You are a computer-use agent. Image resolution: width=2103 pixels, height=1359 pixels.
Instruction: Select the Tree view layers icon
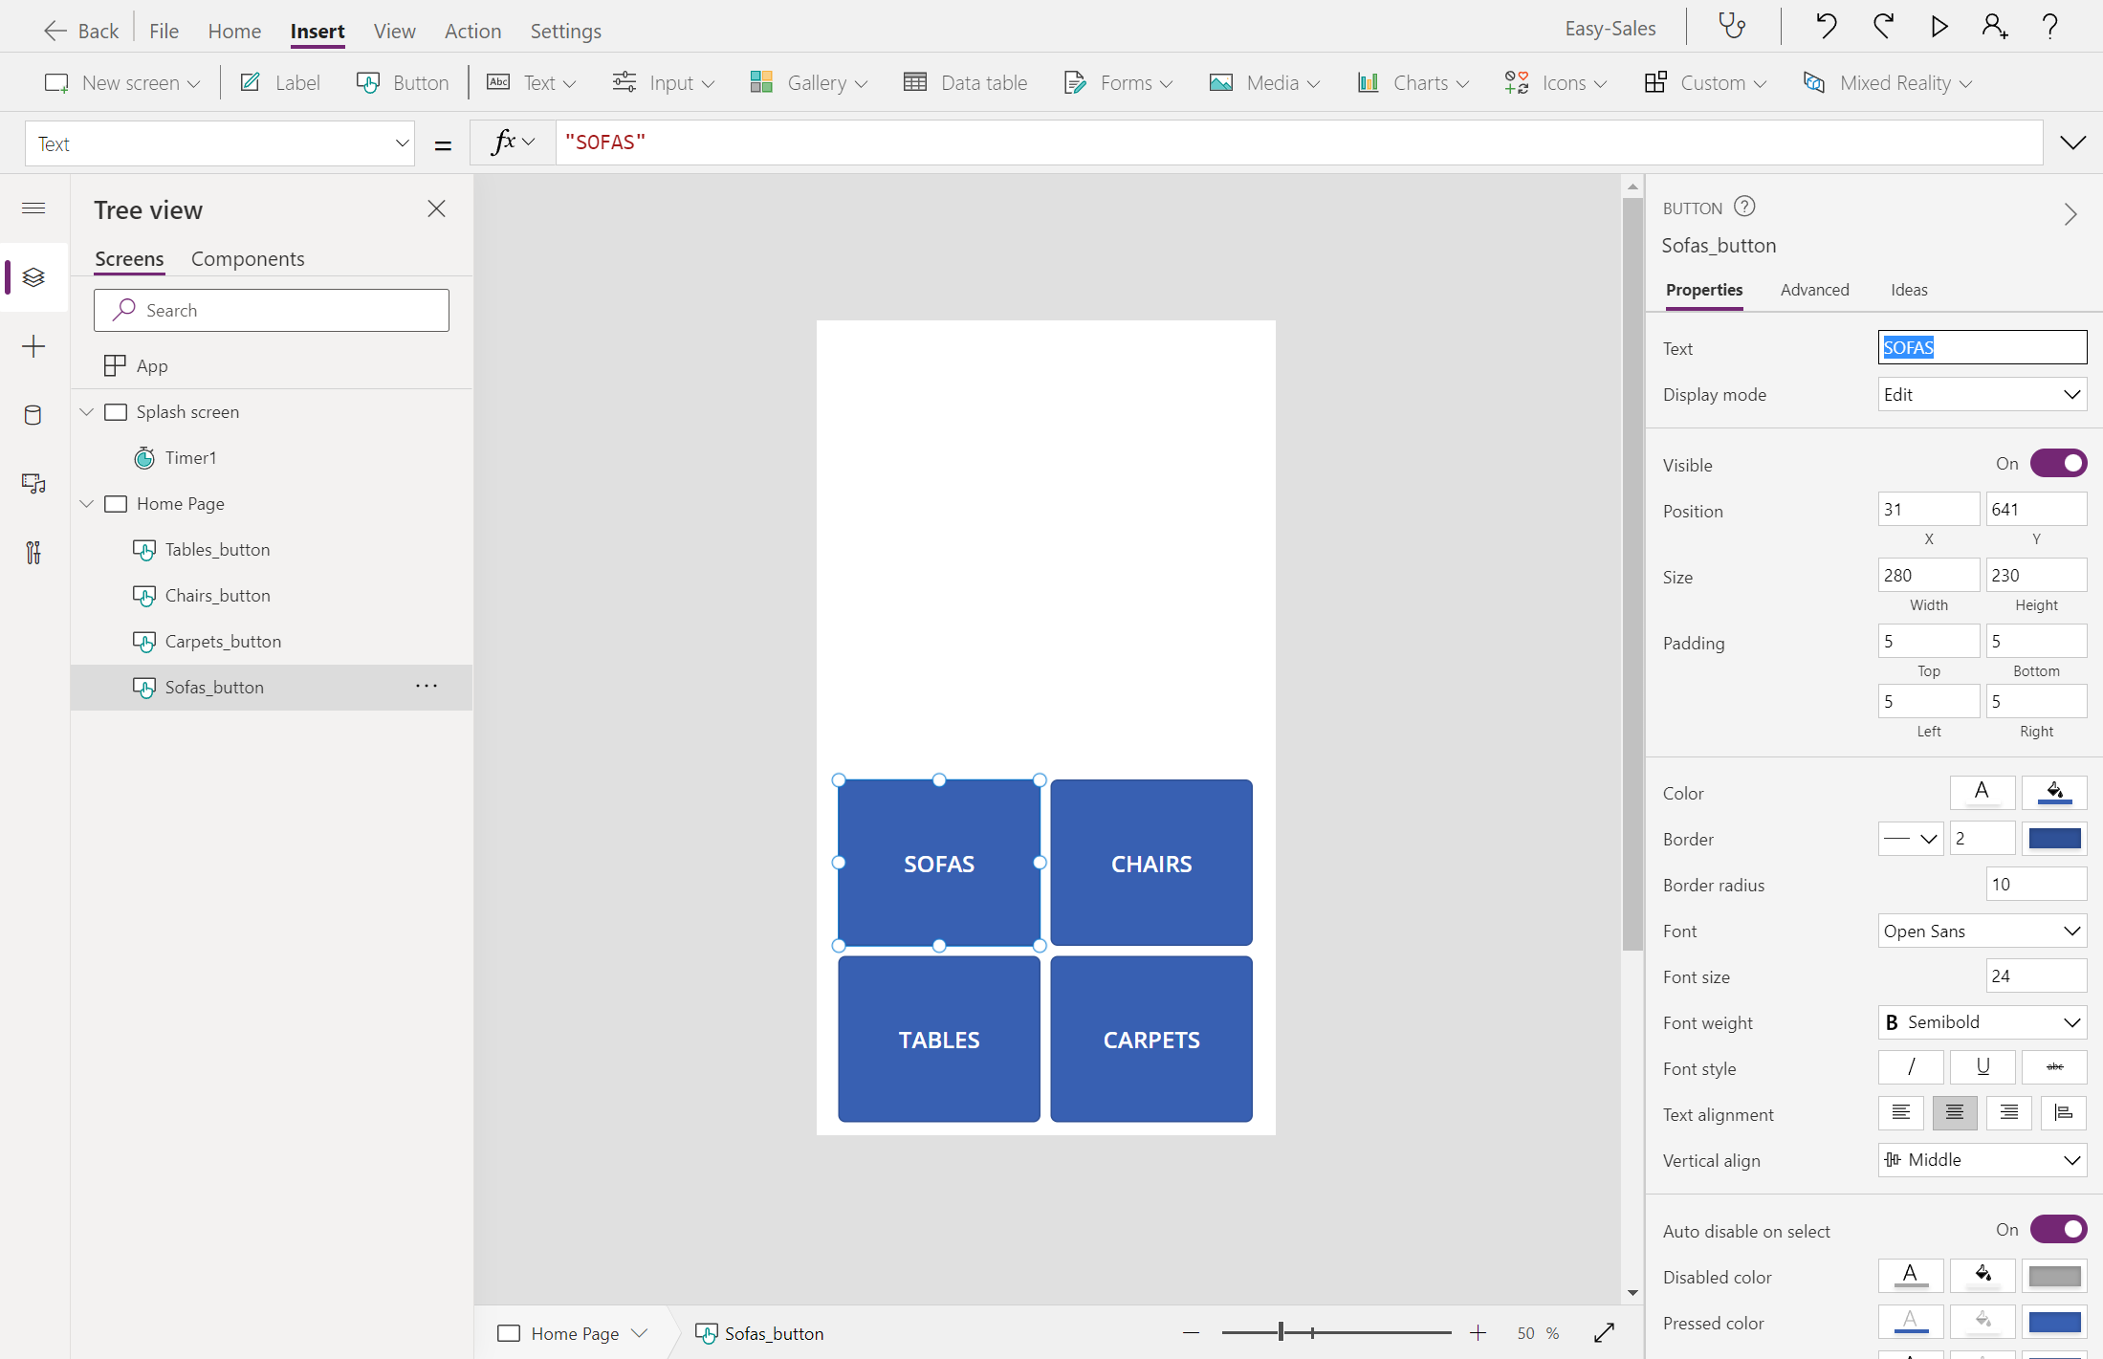coord(33,277)
